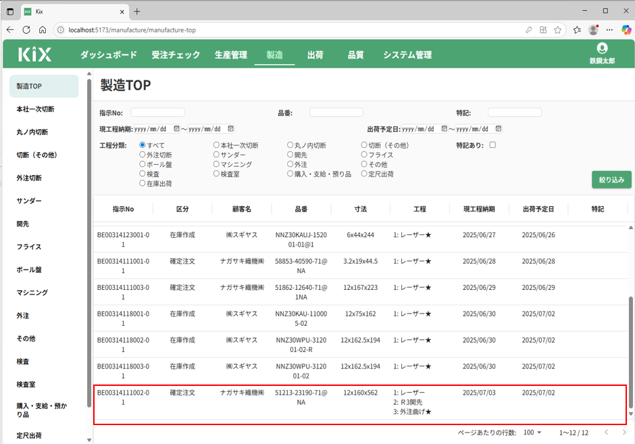635x444 pixels.
Task: Open browser profile avatar
Action: pyautogui.click(x=593, y=30)
